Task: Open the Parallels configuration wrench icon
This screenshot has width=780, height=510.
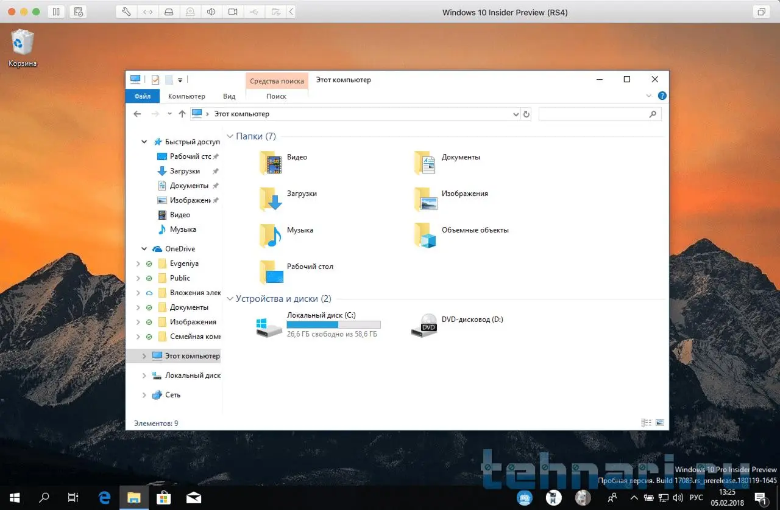Action: coord(126,12)
